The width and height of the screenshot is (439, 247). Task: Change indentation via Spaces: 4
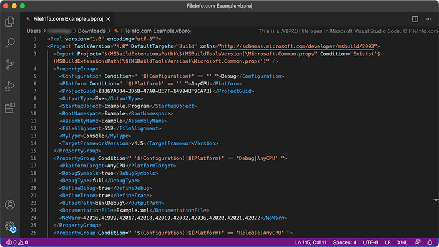[x=344, y=242]
